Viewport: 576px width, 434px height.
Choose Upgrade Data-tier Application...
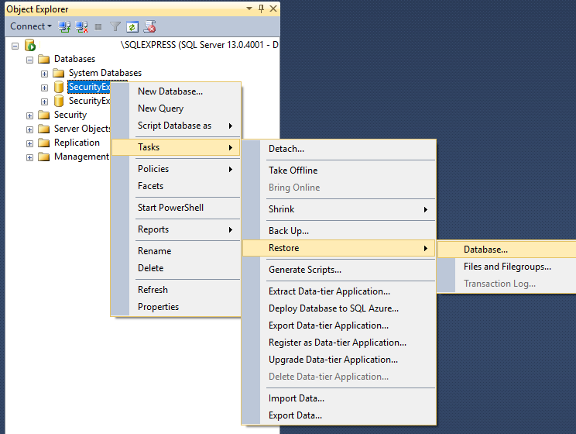(338, 360)
